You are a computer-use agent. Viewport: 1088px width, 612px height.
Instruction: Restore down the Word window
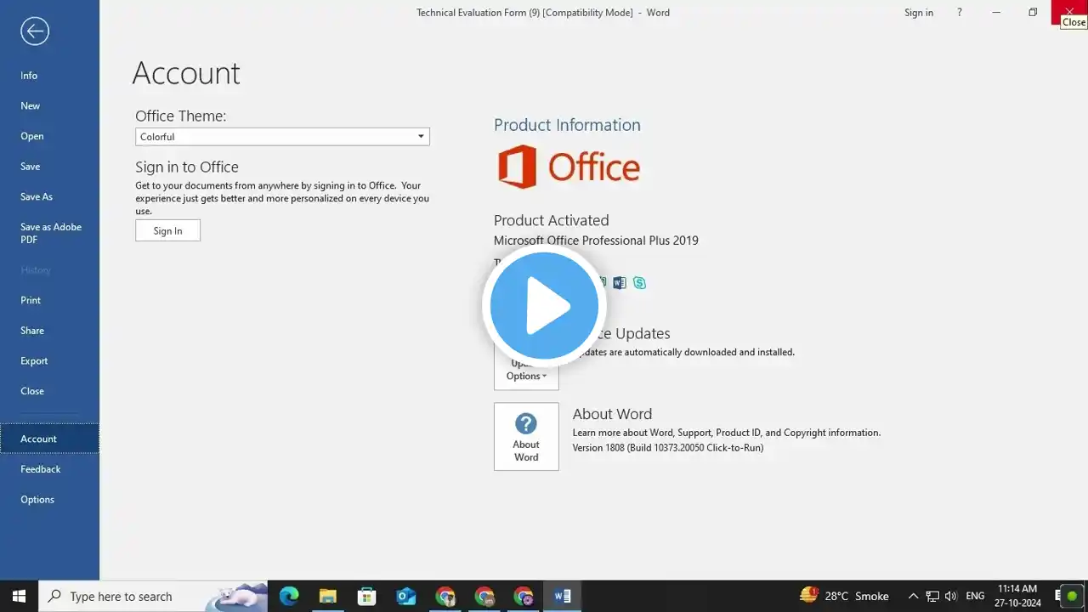coord(1033,13)
